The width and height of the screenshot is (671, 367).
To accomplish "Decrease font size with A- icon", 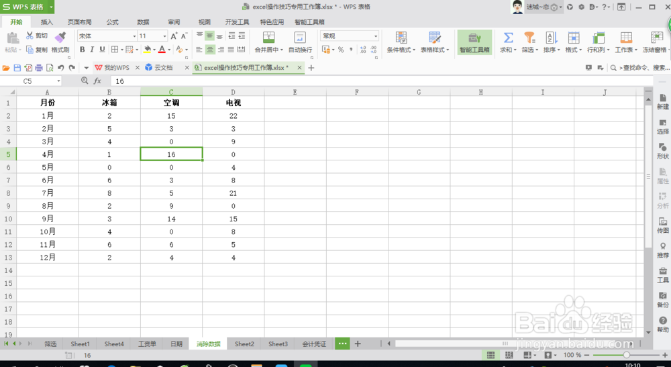I will tap(184, 36).
